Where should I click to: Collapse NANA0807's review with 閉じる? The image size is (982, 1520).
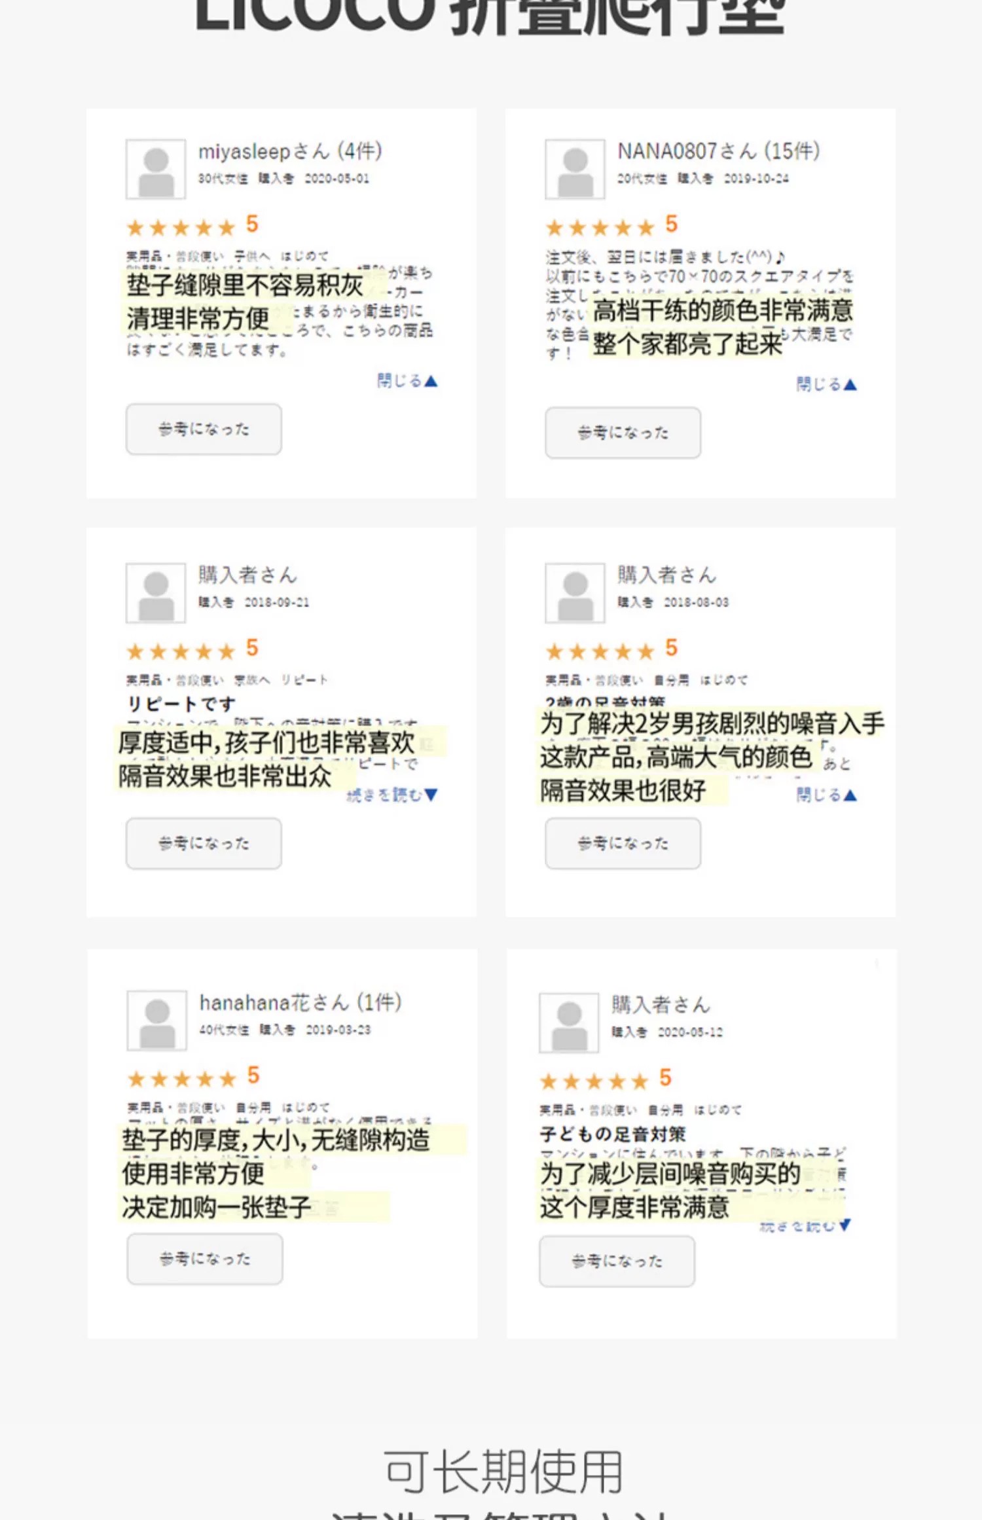(x=826, y=384)
